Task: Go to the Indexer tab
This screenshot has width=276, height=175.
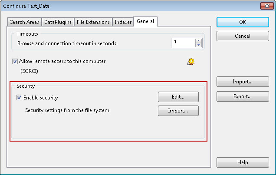Action: pyautogui.click(x=123, y=22)
